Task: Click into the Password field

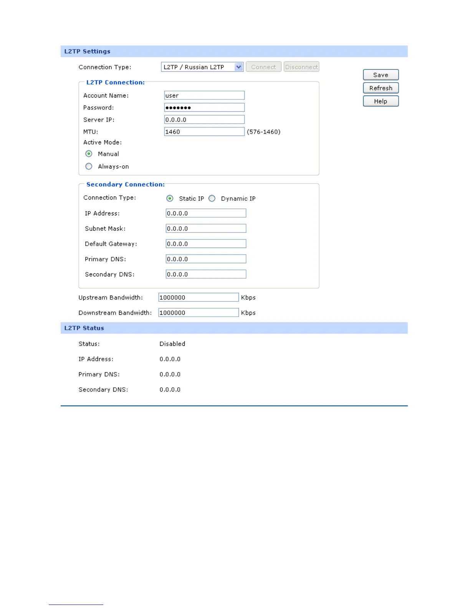Action: pos(204,107)
